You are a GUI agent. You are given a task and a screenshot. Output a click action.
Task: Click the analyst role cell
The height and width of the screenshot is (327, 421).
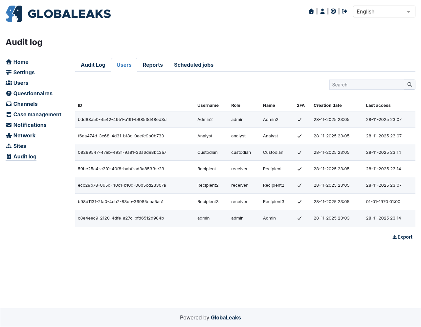(238, 136)
